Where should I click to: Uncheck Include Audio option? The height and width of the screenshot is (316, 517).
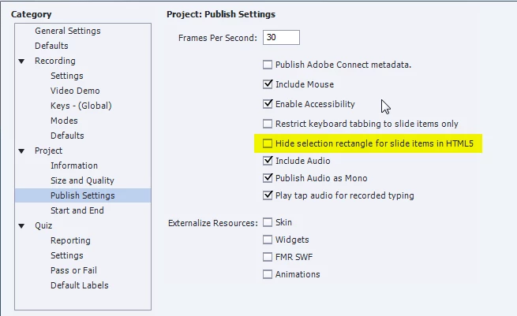[268, 161]
